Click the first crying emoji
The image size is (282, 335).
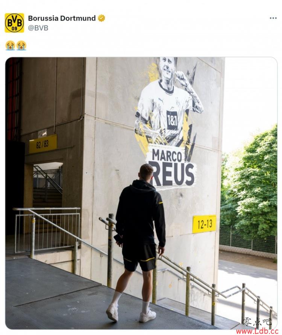[x=10, y=46]
